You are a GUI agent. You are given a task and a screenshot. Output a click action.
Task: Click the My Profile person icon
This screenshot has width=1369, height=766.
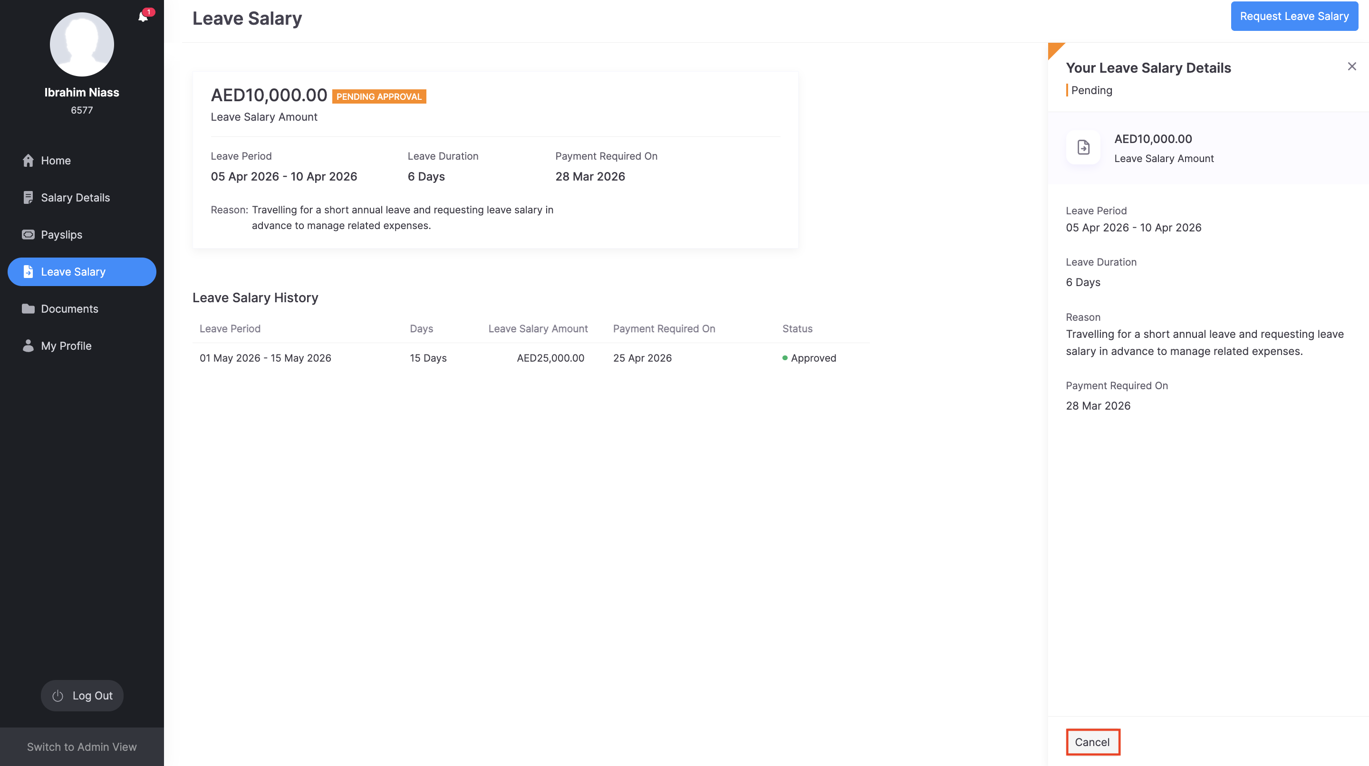pyautogui.click(x=28, y=346)
